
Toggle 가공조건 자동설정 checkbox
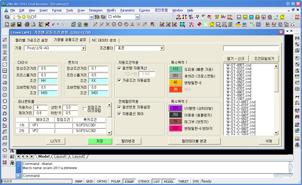click(119, 80)
